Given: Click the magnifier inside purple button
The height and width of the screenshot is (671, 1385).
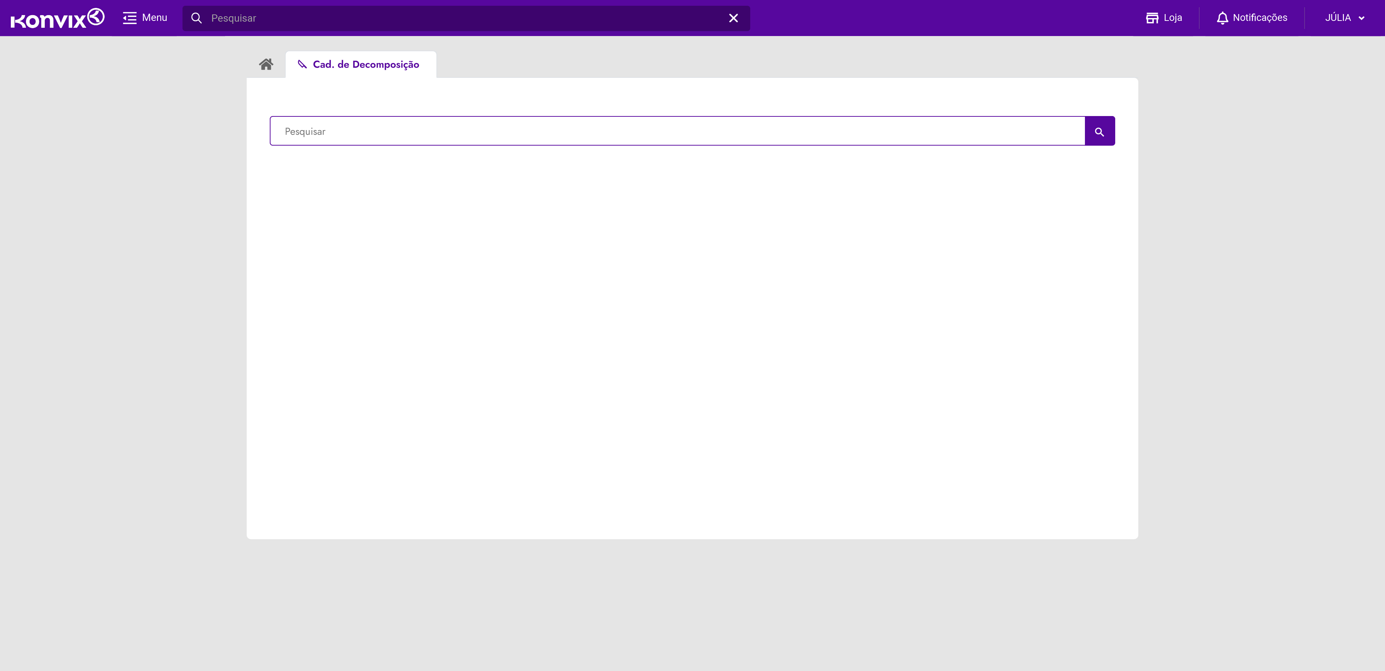Looking at the screenshot, I should point(1099,132).
